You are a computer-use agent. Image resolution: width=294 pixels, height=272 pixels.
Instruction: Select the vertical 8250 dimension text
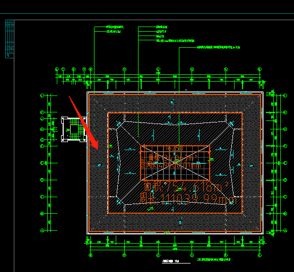(143, 163)
